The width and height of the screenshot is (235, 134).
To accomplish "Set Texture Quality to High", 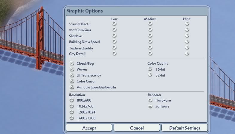I will [187, 47].
